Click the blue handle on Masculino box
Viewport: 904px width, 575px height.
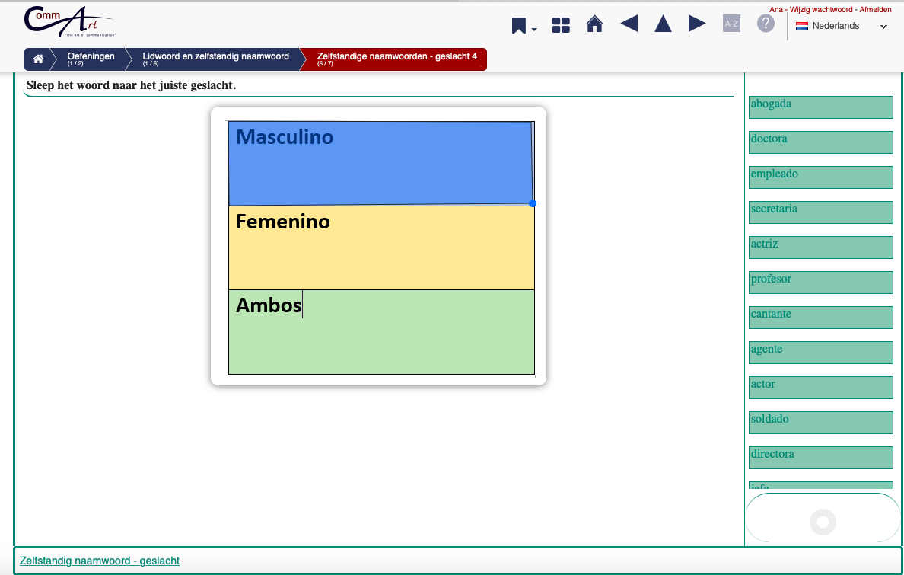coord(533,203)
